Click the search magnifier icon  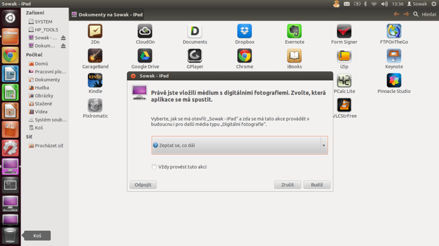tap(416, 14)
